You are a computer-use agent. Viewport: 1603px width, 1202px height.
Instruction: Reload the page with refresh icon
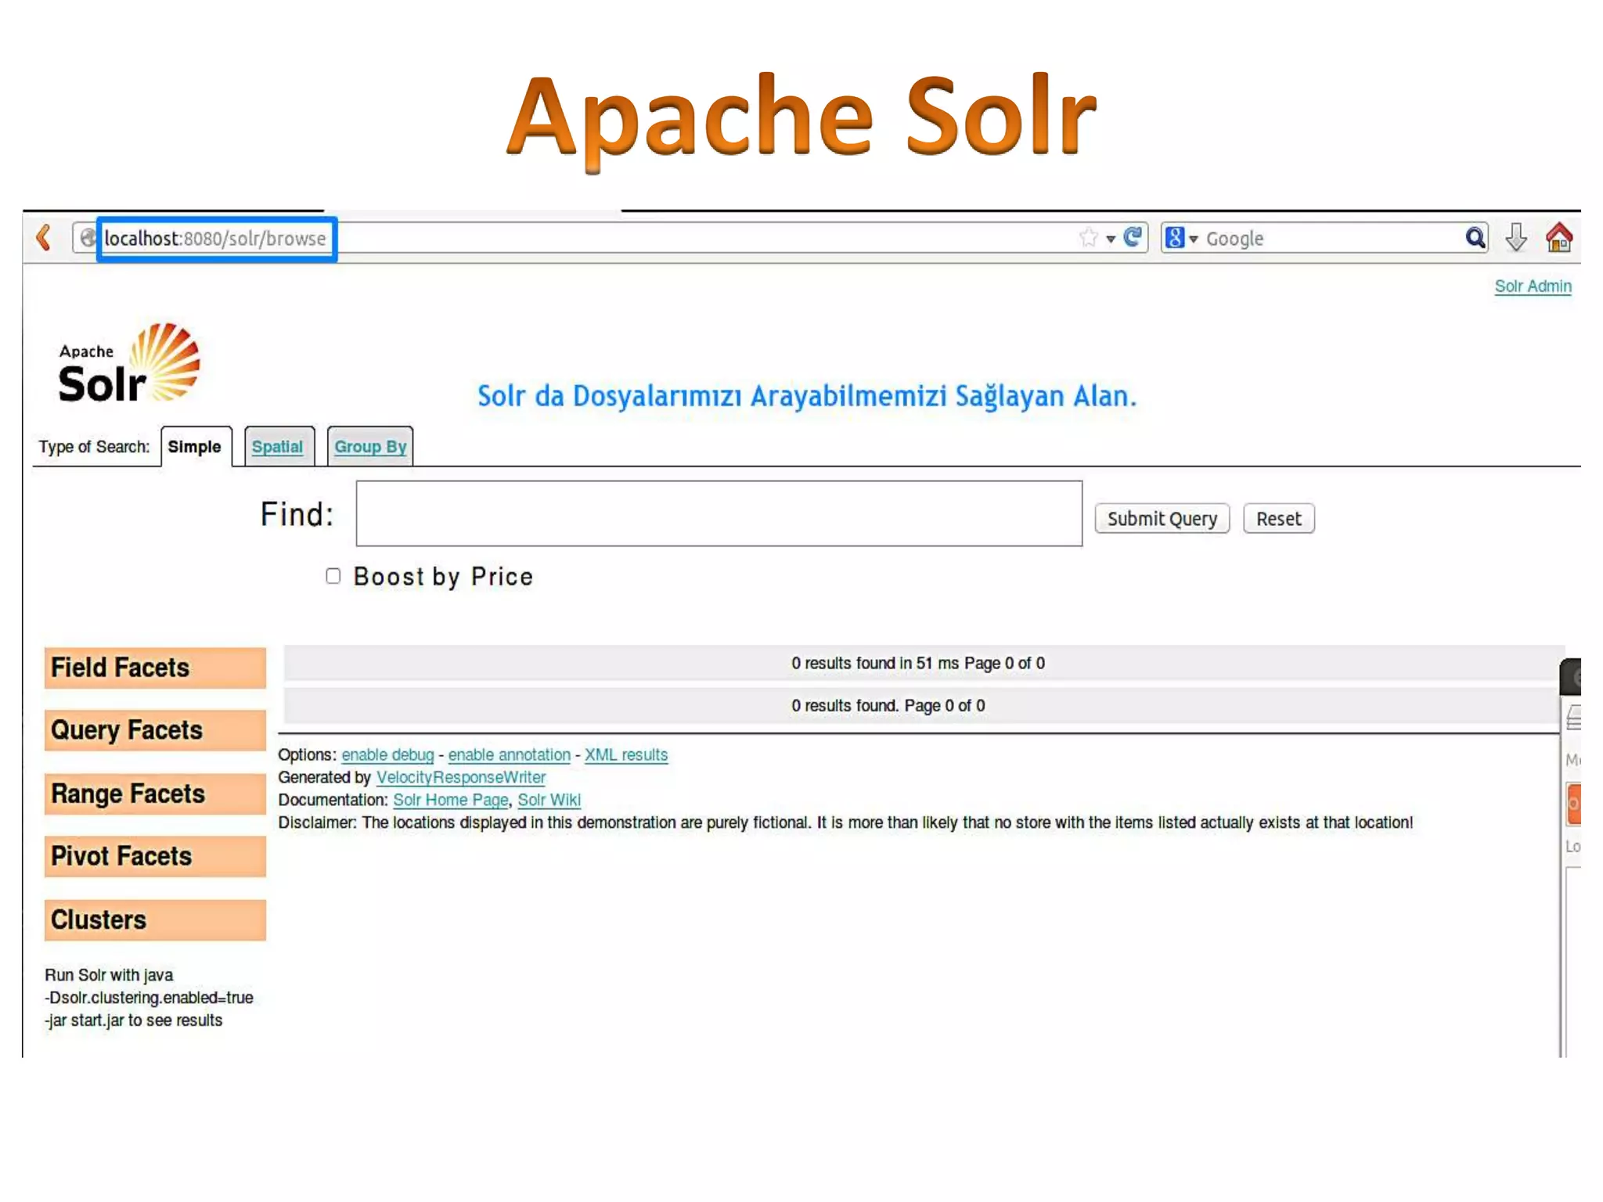[x=1133, y=237]
